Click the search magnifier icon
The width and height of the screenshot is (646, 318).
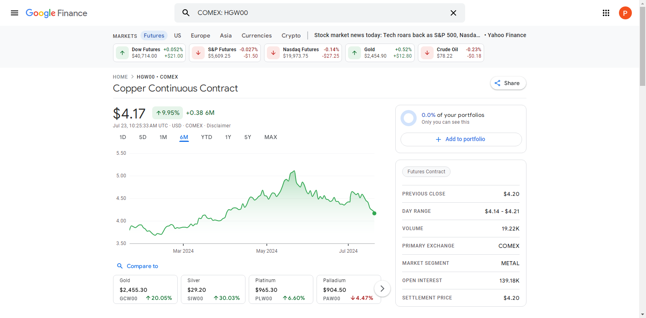(186, 13)
